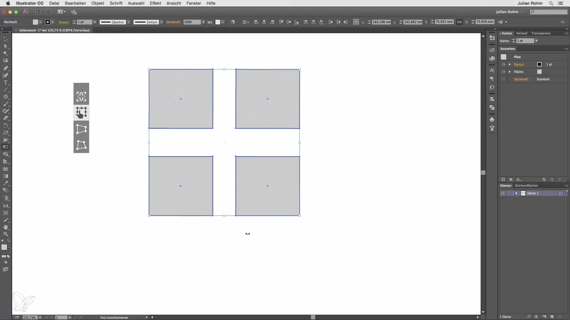Select the Hand tool
Viewport: 570px width, 320px height.
6,227
